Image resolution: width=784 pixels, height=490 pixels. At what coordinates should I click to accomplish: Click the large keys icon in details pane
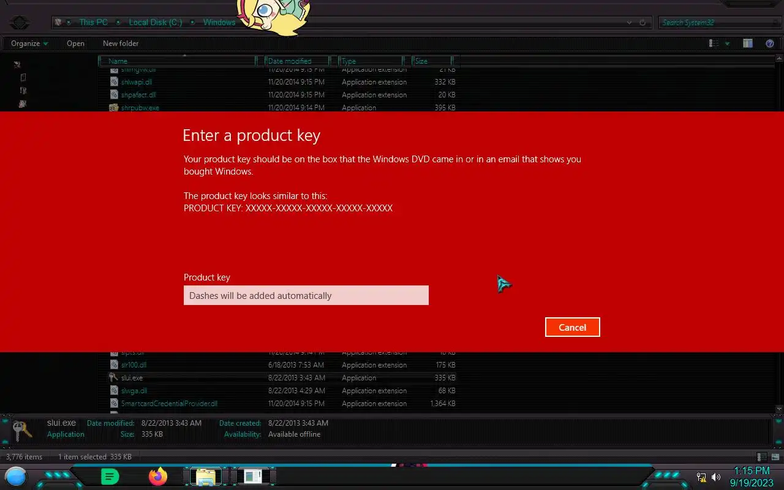(x=22, y=430)
